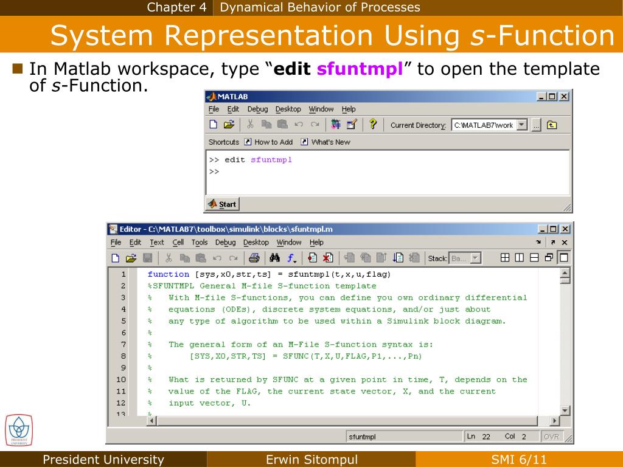The width and height of the screenshot is (623, 467).
Task: Select left/right split layout icon
Action: click(520, 258)
